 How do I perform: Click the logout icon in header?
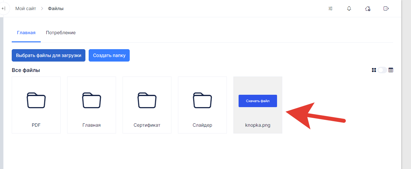[386, 8]
